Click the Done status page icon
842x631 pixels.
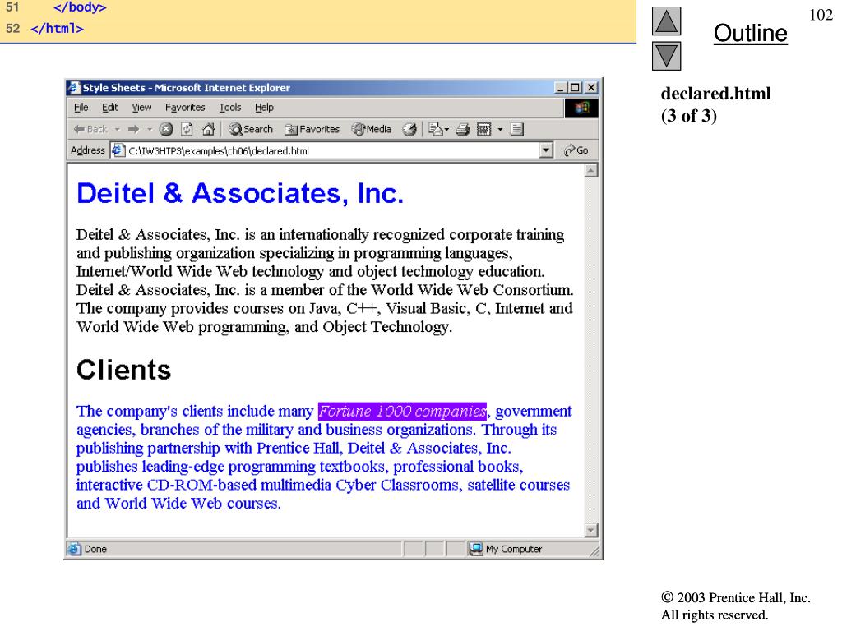(74, 549)
